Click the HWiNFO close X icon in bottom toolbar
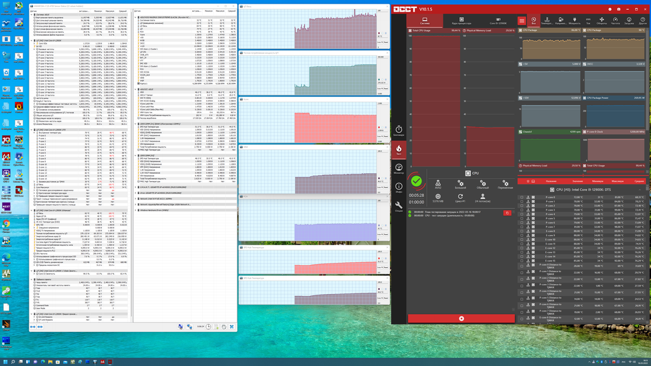 (x=231, y=326)
